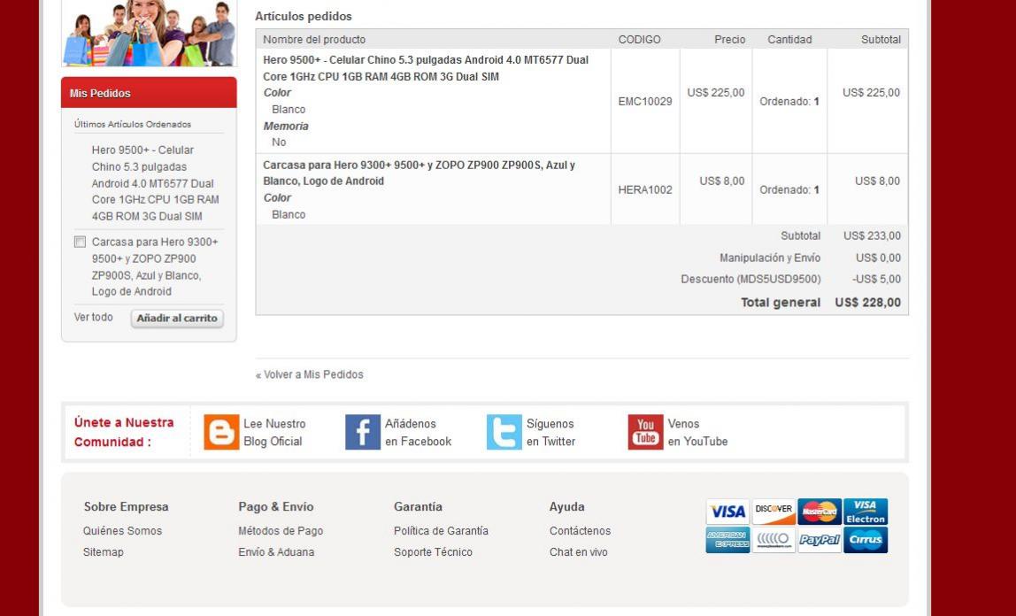The width and height of the screenshot is (1016, 616).
Task: Click the US$ 8,00 price cell
Action: tap(722, 181)
